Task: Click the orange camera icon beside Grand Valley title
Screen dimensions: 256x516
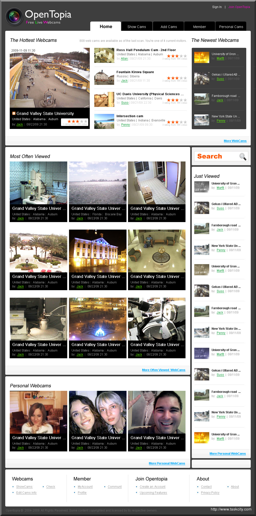Action: point(14,113)
